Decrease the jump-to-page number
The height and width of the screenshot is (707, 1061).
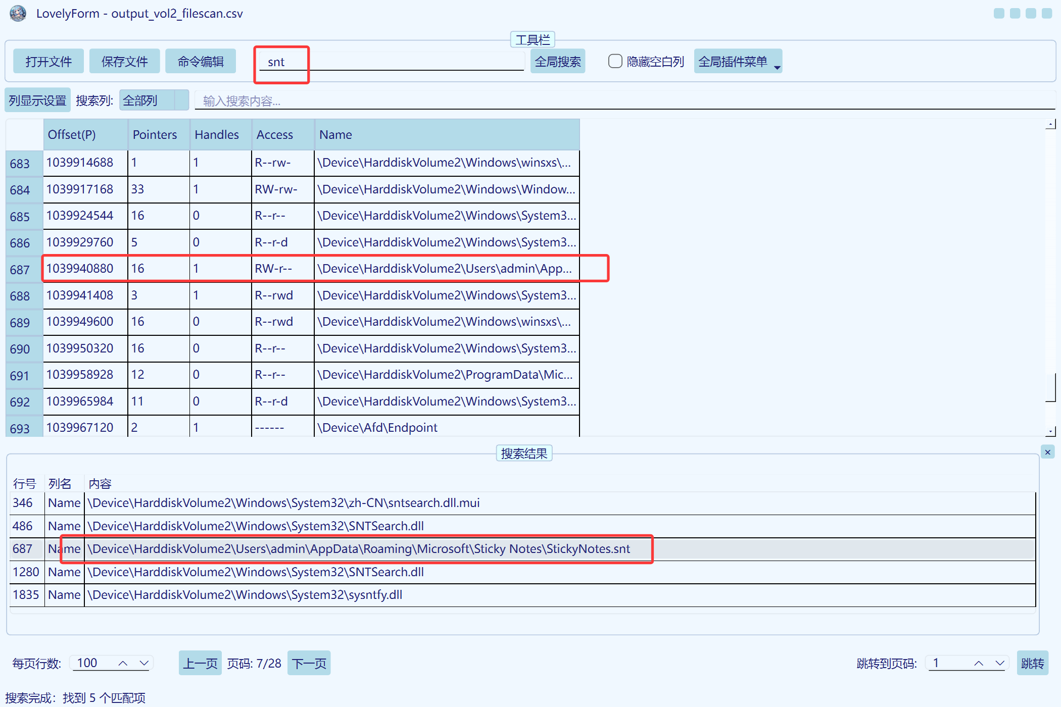tap(999, 663)
